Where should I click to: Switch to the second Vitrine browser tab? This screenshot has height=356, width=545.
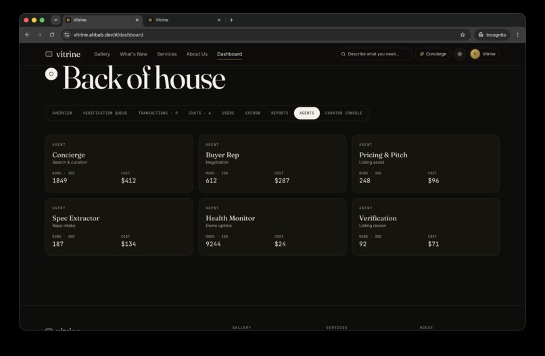pyautogui.click(x=184, y=20)
